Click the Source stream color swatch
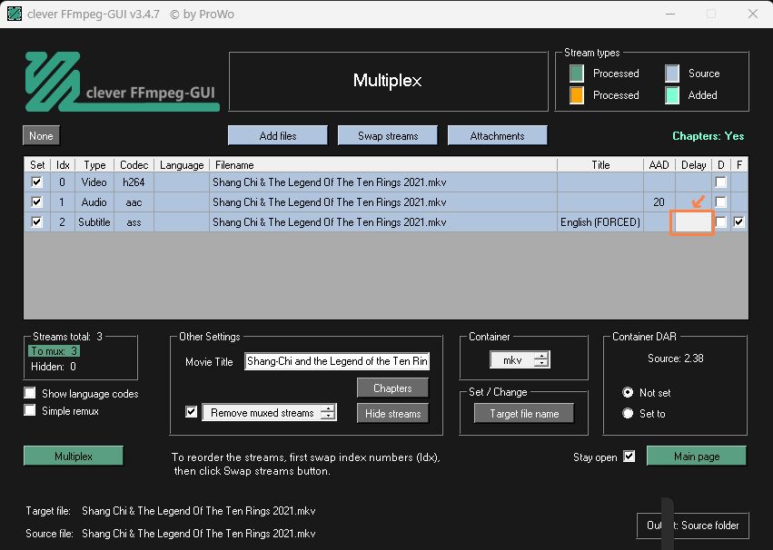The image size is (773, 550). [x=672, y=74]
